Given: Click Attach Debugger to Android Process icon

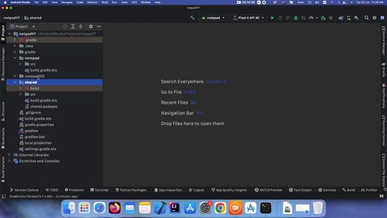Looking at the screenshot, I should click(x=323, y=18).
